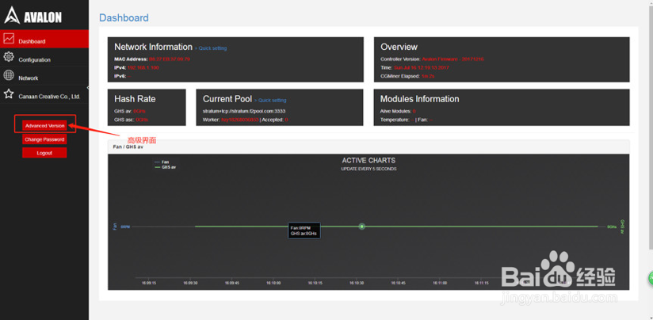Click the 16:09:15 time axis label
653x320 pixels.
[x=149, y=283]
